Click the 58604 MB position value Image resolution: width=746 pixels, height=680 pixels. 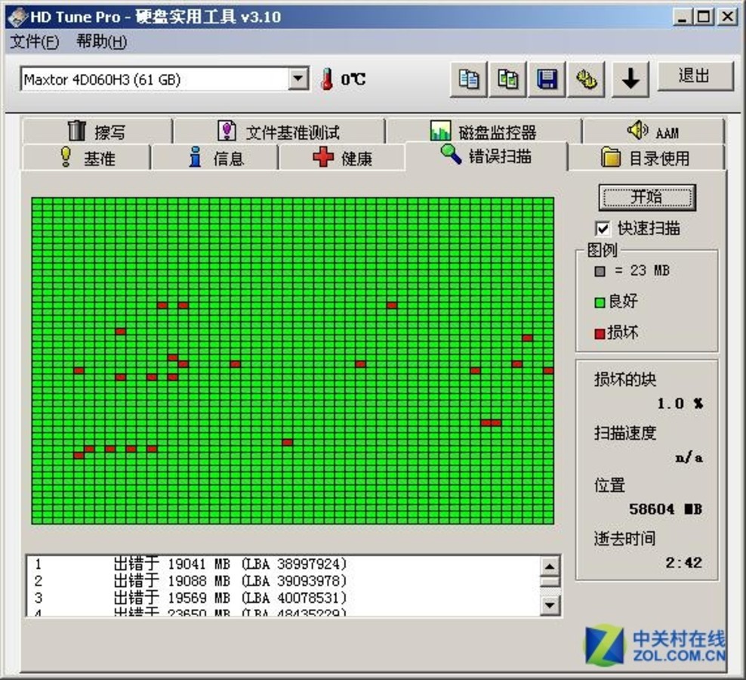coord(666,509)
